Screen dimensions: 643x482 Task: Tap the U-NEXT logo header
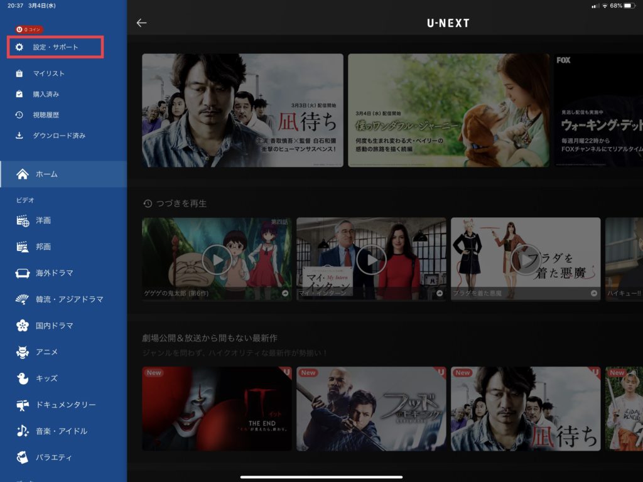[448, 23]
